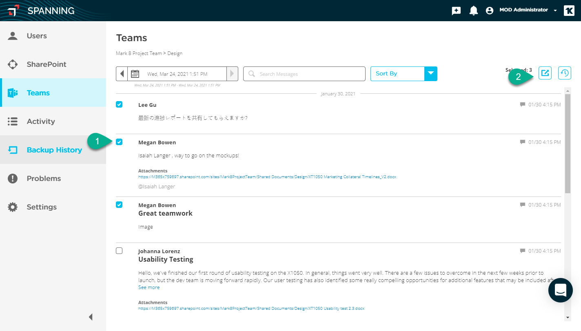This screenshot has width=581, height=331.
Task: Click the Teams sidebar icon
Action: [13, 93]
